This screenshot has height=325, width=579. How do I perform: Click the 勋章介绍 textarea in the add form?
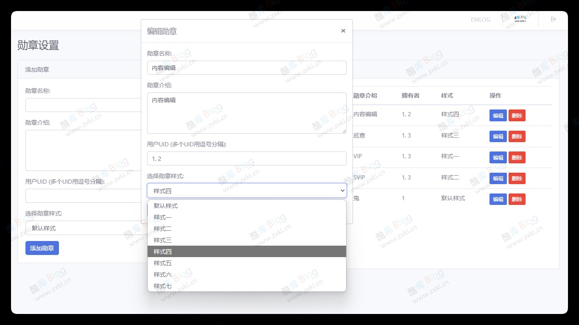tap(83, 150)
